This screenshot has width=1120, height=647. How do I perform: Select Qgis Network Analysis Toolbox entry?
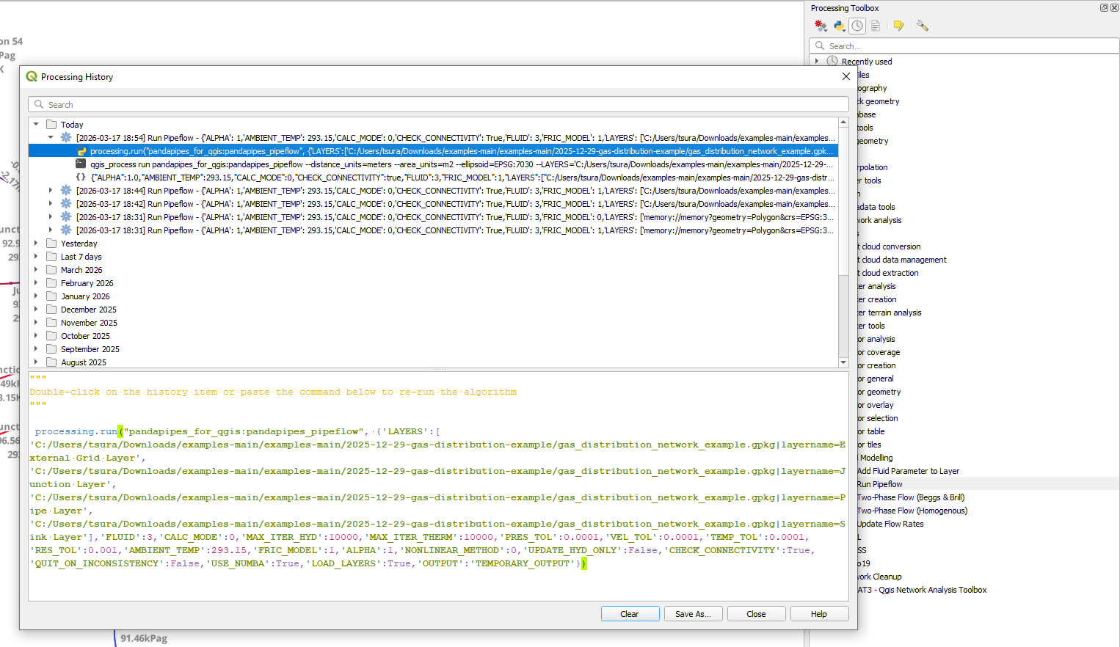tap(922, 590)
